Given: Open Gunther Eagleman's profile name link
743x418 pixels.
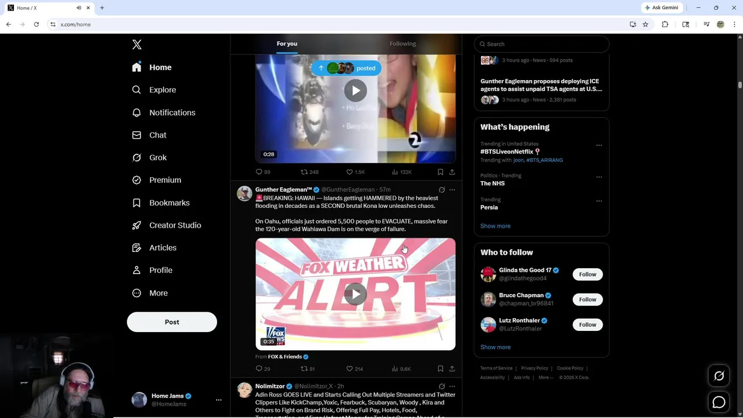Looking at the screenshot, I should (284, 190).
